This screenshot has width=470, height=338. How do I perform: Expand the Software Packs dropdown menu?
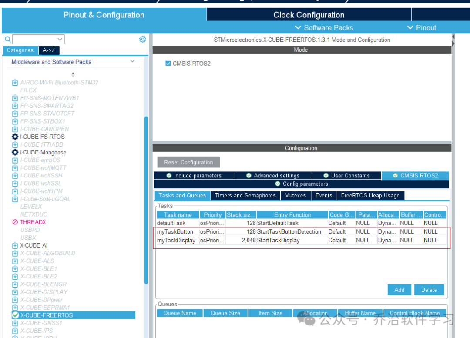click(324, 28)
